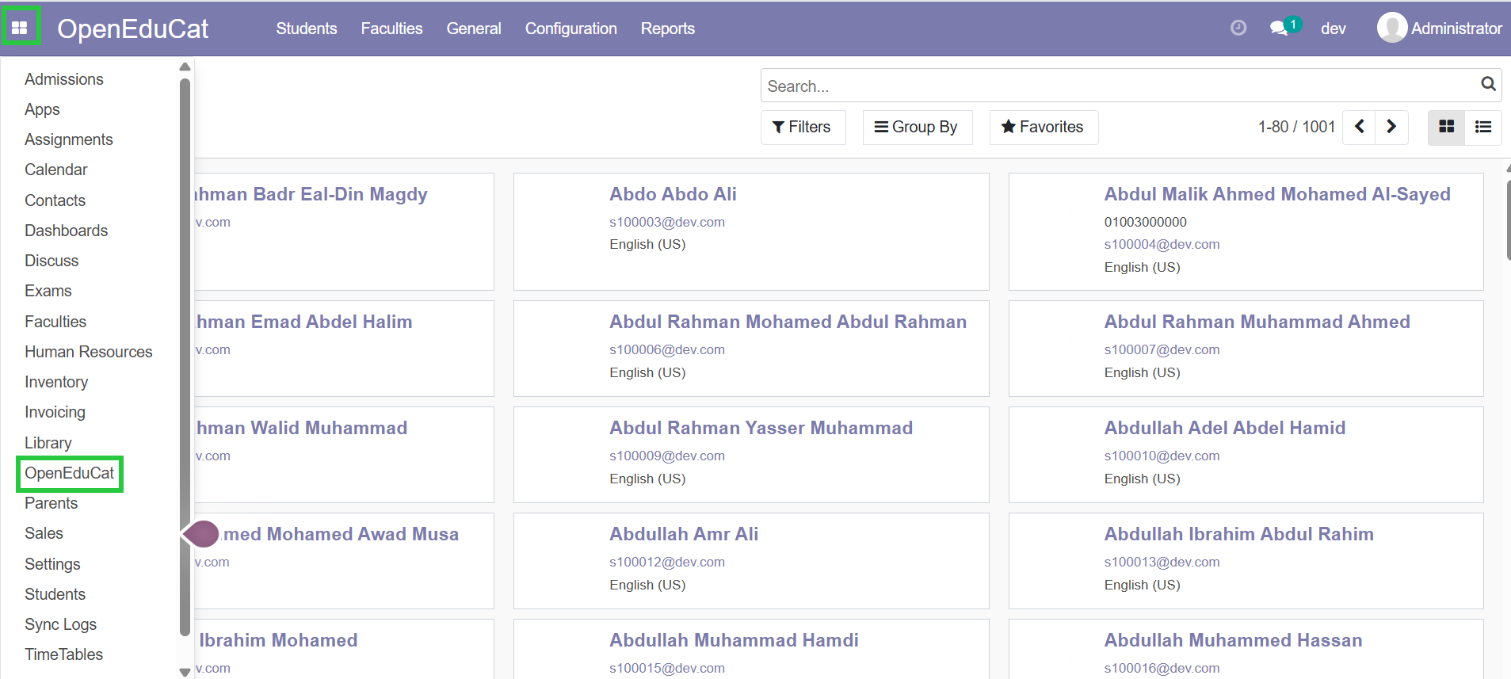Click phone number 01003000000
This screenshot has height=679, width=1511.
click(x=1145, y=222)
